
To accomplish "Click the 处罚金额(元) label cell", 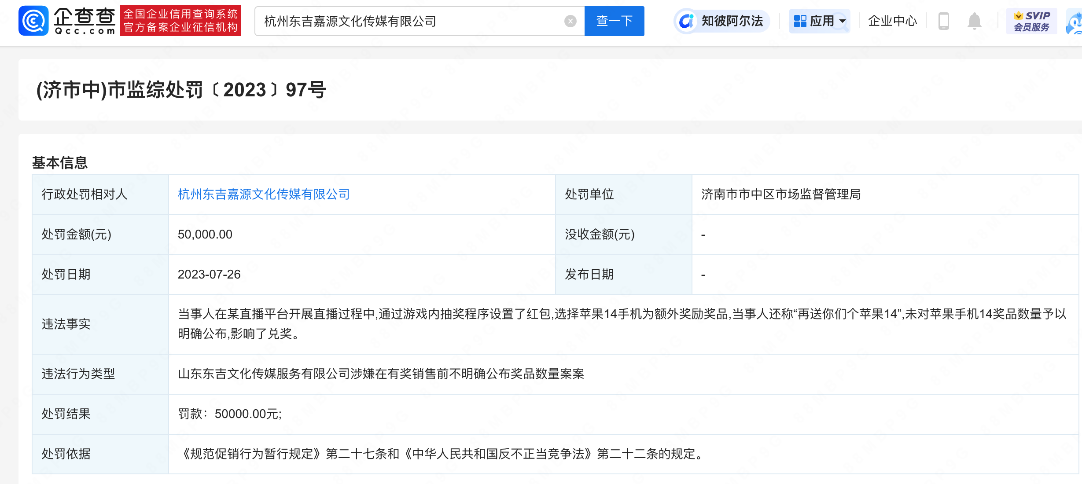I will pyautogui.click(x=100, y=235).
